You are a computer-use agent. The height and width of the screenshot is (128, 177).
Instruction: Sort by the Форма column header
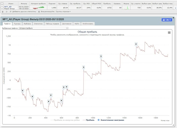126,4
